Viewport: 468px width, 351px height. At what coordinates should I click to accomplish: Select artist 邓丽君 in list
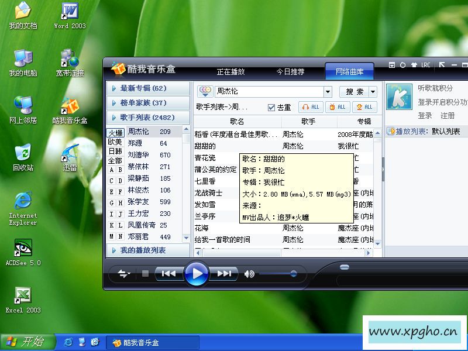153,237
